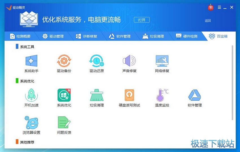Click the 打开 button in the banner

pos(141,20)
